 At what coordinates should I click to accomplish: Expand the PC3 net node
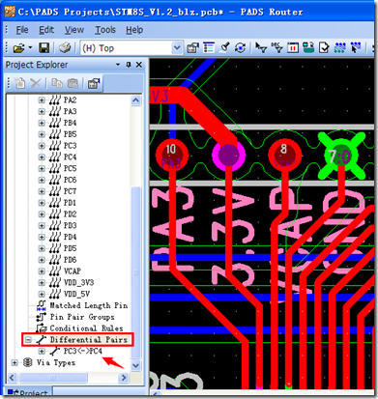[42, 146]
